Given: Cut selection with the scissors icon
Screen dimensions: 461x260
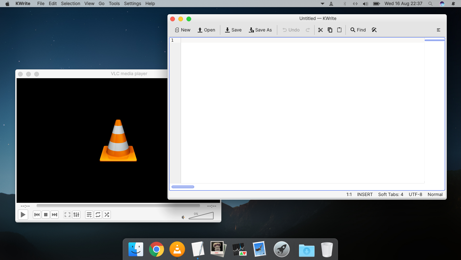Looking at the screenshot, I should coord(320,30).
